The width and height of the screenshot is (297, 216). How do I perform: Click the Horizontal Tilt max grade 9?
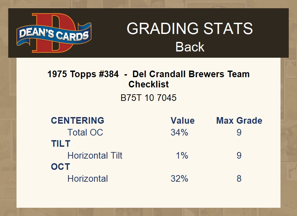pyautogui.click(x=239, y=155)
